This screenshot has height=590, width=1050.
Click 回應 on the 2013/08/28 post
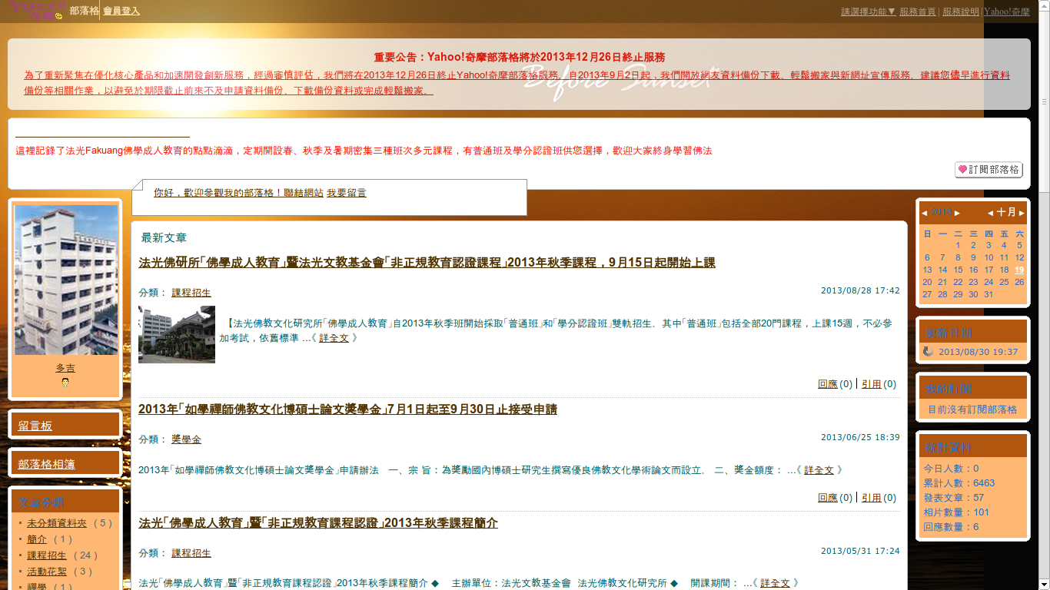click(x=828, y=384)
